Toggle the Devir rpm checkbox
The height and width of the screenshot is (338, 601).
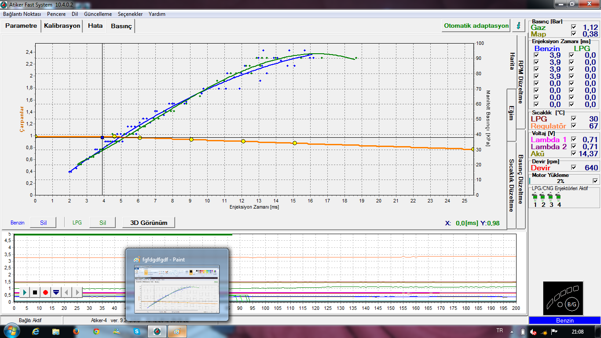[573, 168]
